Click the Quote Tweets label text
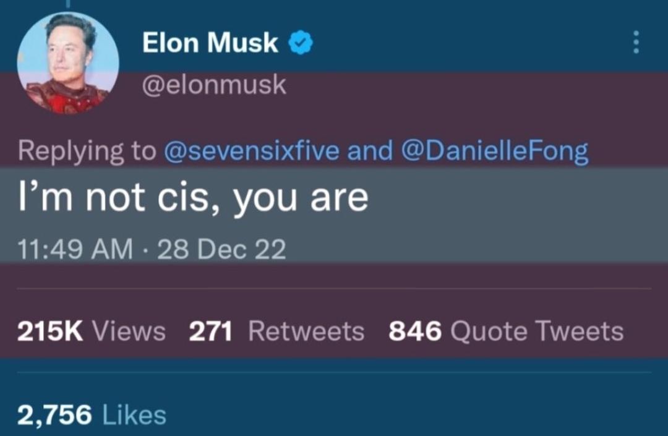668x436 pixels. (536, 331)
